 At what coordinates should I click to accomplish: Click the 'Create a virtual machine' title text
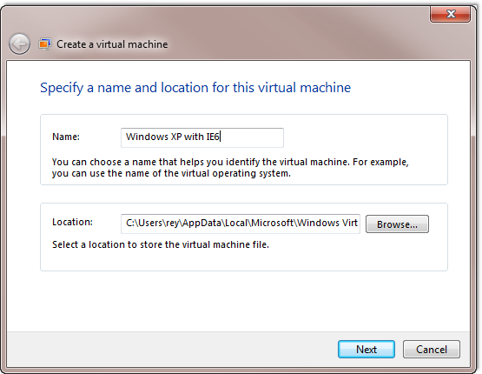(x=112, y=44)
